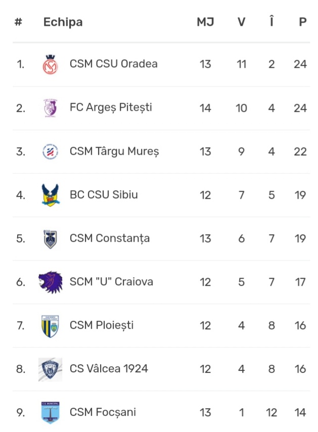
Task: Open the SCM "U" Craiova lion logo
Action: coord(51,282)
